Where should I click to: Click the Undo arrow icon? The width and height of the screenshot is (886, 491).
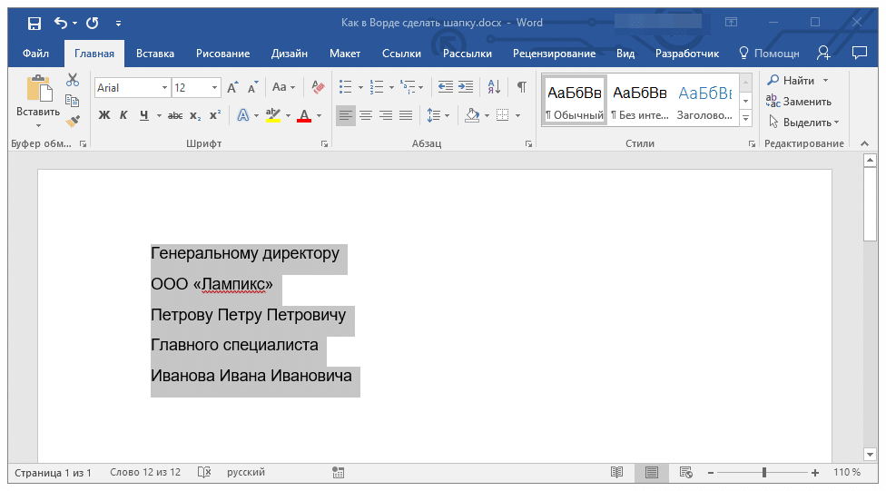pyautogui.click(x=61, y=23)
